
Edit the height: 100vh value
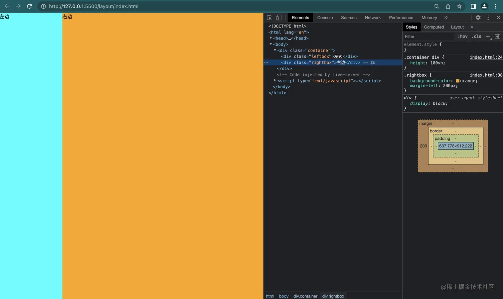pyautogui.click(x=436, y=63)
